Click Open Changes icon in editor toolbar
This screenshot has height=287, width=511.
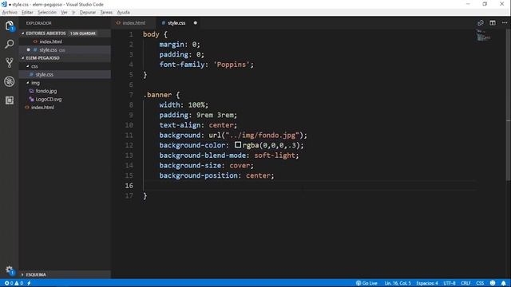(481, 23)
